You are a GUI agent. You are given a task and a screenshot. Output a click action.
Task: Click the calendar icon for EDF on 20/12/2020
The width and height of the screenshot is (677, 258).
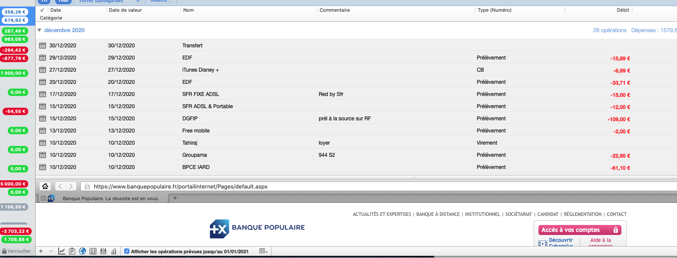(42, 82)
